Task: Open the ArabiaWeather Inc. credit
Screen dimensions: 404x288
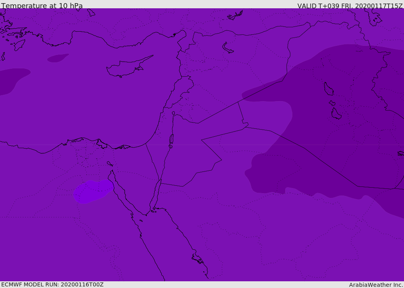Action: coord(376,285)
